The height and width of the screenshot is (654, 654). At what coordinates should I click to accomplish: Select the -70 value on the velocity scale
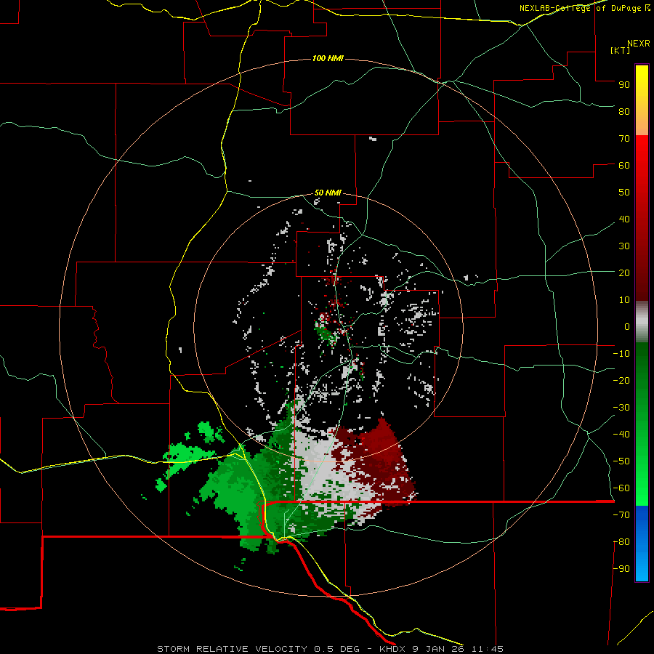[x=621, y=515]
